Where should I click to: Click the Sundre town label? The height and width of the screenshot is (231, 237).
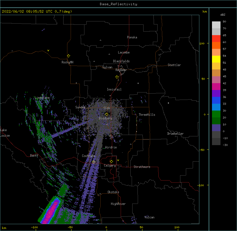[x=80, y=107]
